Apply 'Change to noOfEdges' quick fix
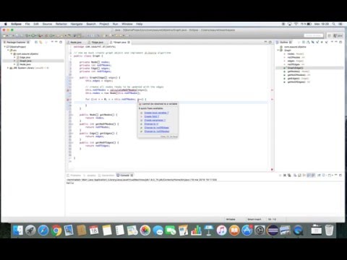The image size is (347, 260). tap(156, 128)
